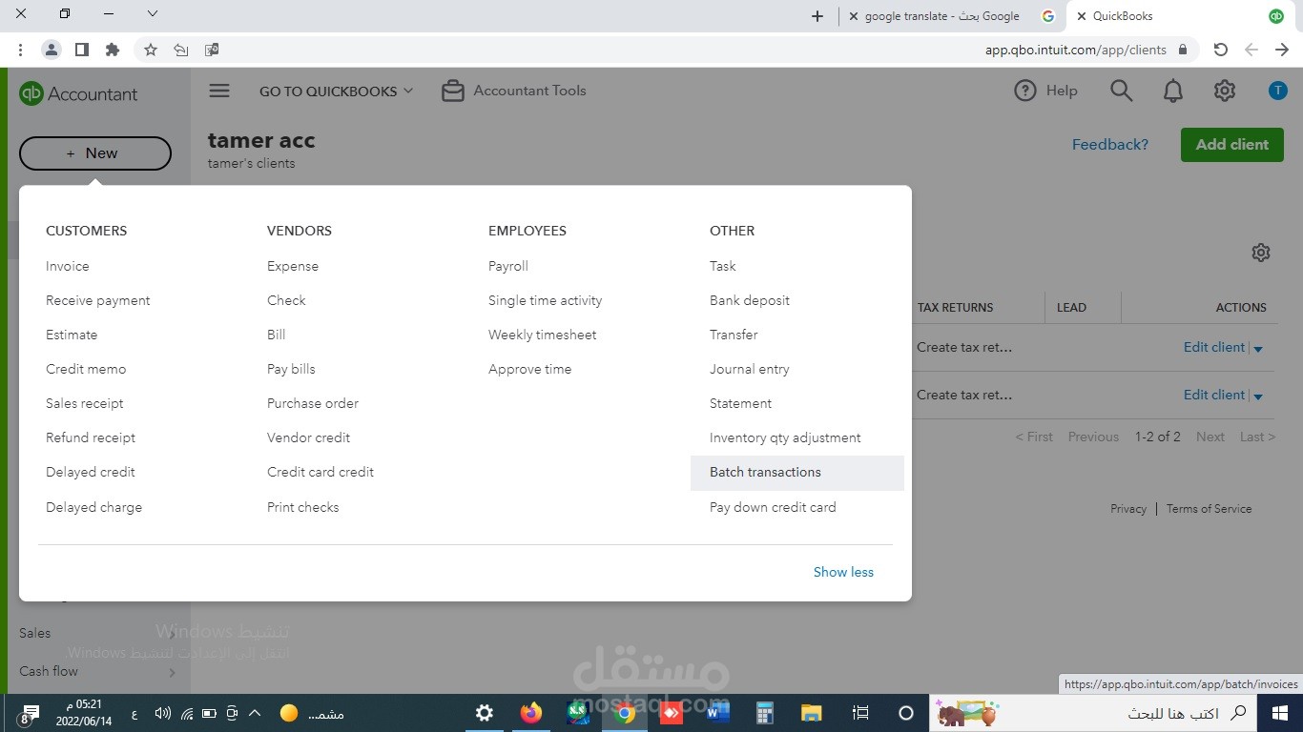Open Word from the taskbar

718,713
